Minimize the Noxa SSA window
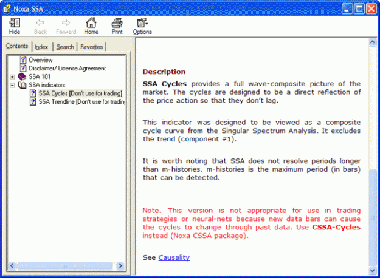Image resolution: width=380 pixels, height=278 pixels. (x=347, y=9)
